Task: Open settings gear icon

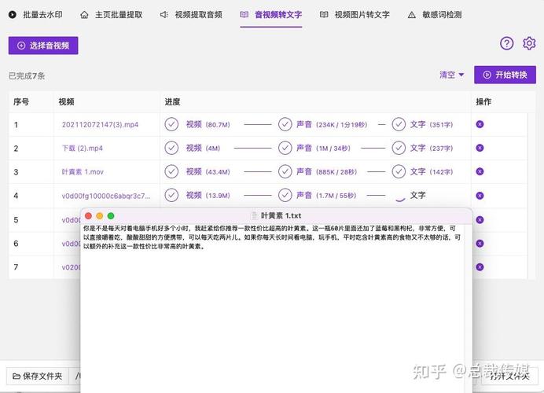Action: (529, 43)
